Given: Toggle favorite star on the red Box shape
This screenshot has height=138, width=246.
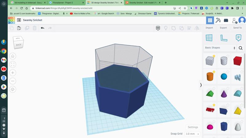Looking at the screenshot, I should 242,56.
